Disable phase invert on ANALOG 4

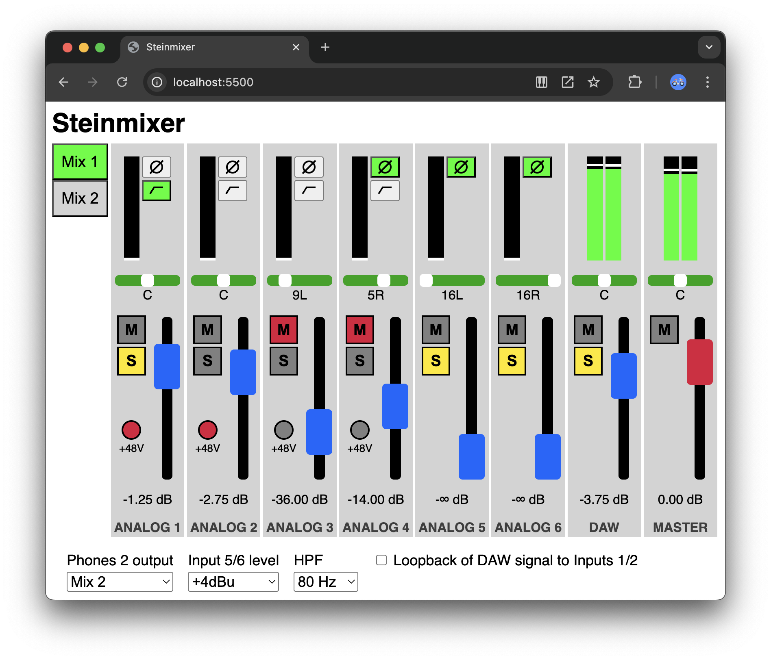point(385,167)
